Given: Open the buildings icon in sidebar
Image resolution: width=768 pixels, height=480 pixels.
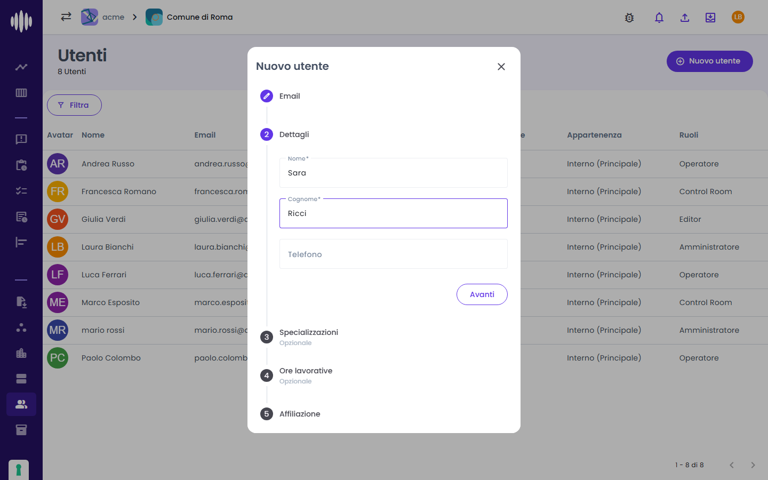Looking at the screenshot, I should click(x=21, y=353).
